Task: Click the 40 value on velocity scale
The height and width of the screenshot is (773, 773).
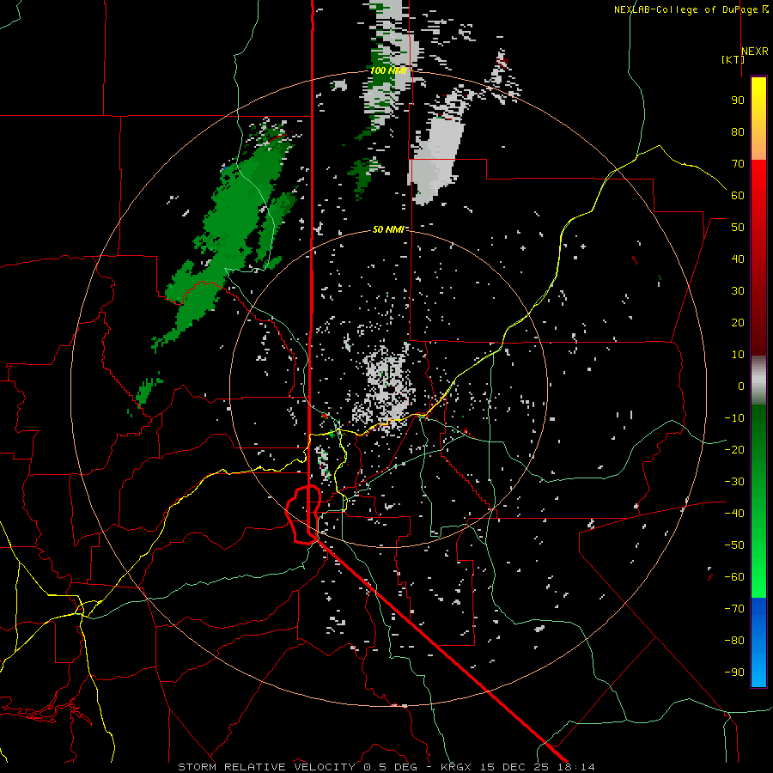Action: click(x=738, y=259)
